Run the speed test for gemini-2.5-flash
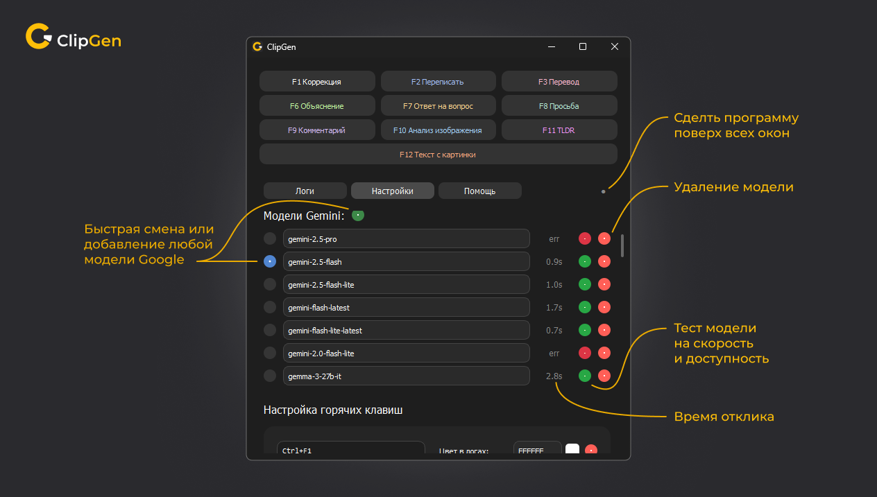Image resolution: width=877 pixels, height=497 pixels. (x=585, y=261)
